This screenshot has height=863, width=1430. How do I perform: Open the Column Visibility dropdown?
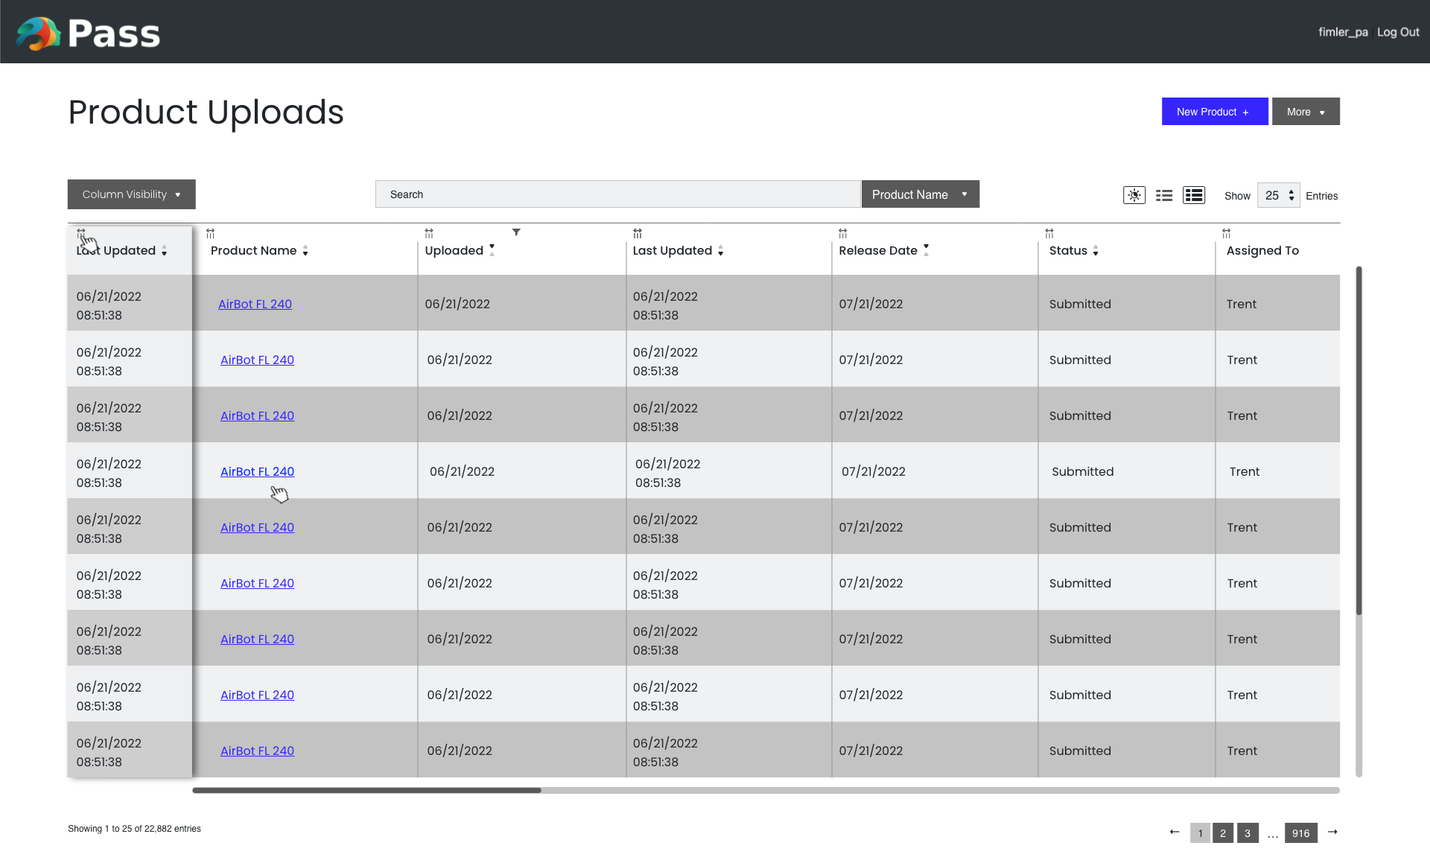click(132, 194)
